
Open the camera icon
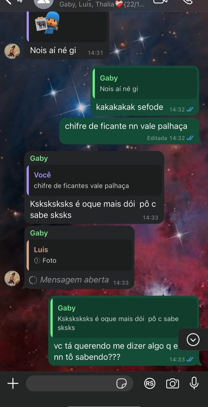[x=173, y=383]
